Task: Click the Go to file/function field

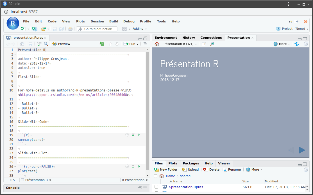Action: pyautogui.click(x=97, y=29)
